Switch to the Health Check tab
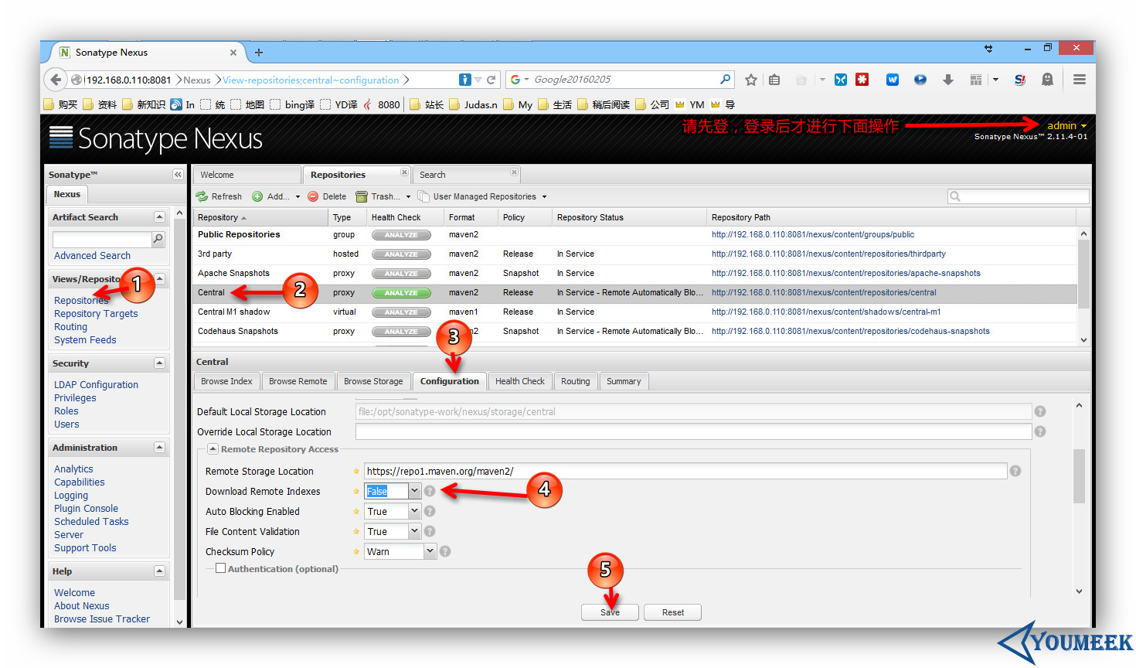 coord(519,381)
